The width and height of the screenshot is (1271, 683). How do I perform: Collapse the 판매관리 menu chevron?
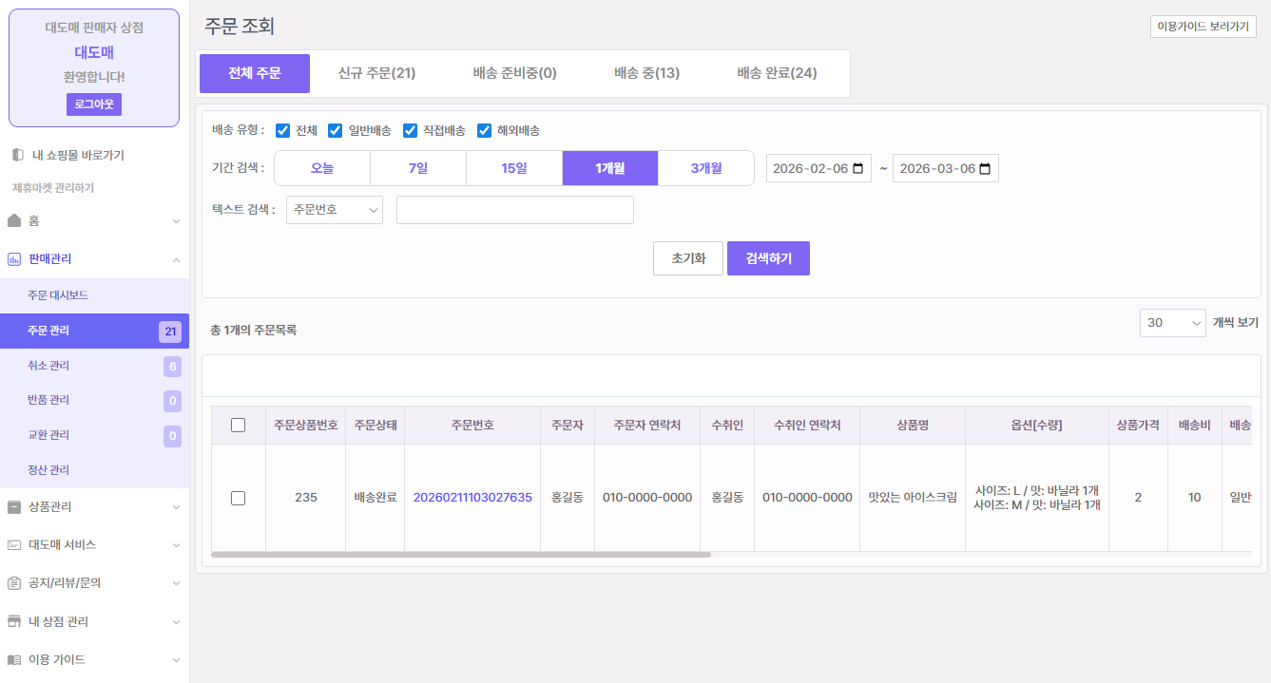(176, 259)
